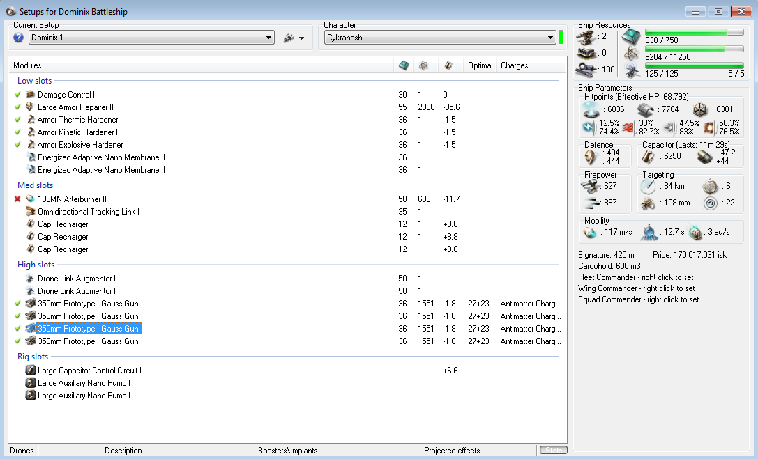758x459 pixels.
Task: Click the capacitor column header icon
Action: coord(448,65)
